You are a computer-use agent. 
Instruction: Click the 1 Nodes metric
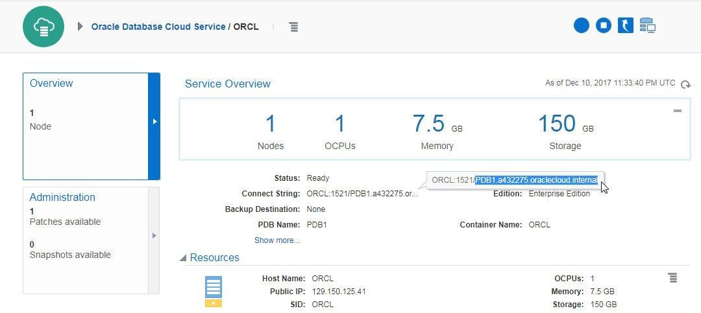pos(271,132)
